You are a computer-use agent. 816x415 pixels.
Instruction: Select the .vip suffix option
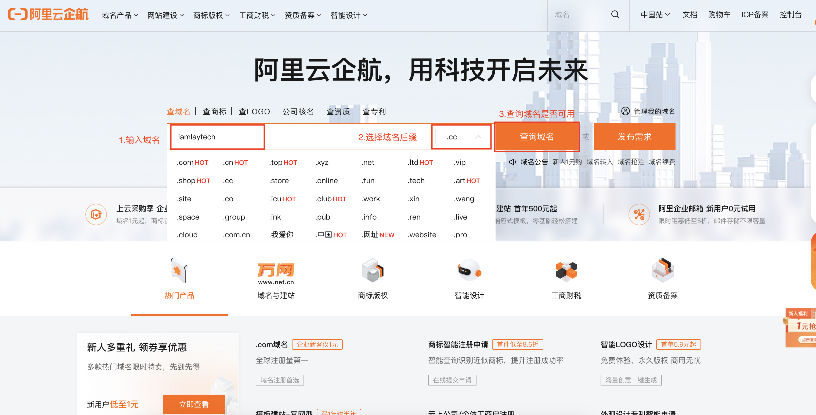(x=459, y=162)
